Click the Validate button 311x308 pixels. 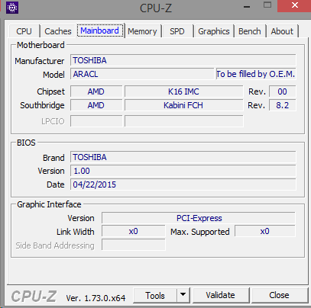[221, 295]
